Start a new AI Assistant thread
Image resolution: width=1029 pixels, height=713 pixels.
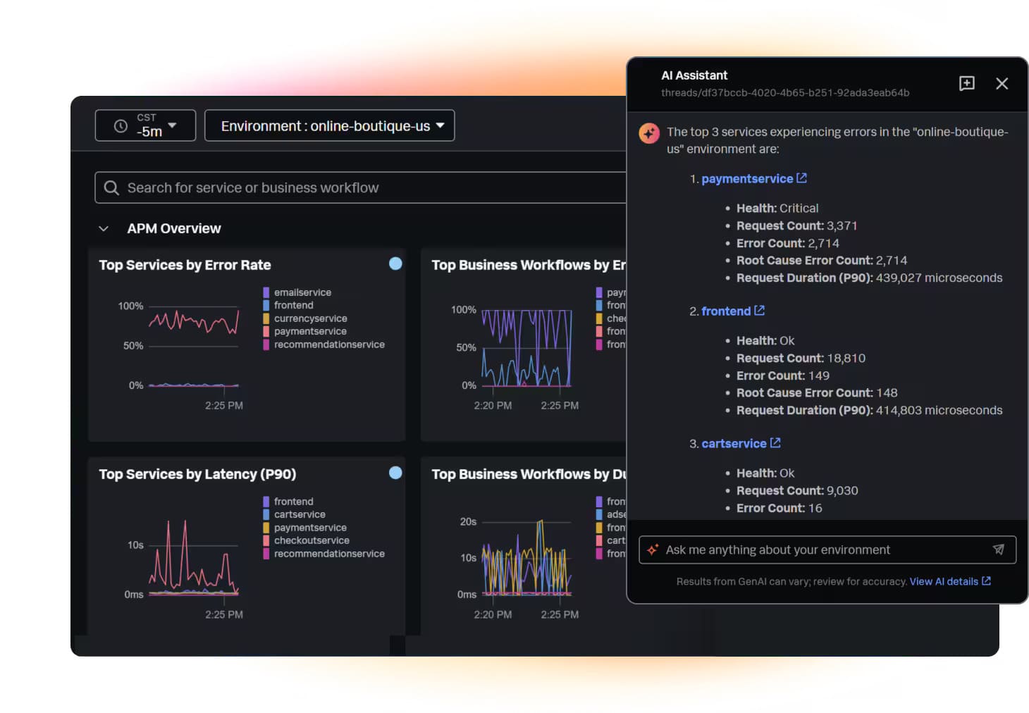[x=966, y=84]
